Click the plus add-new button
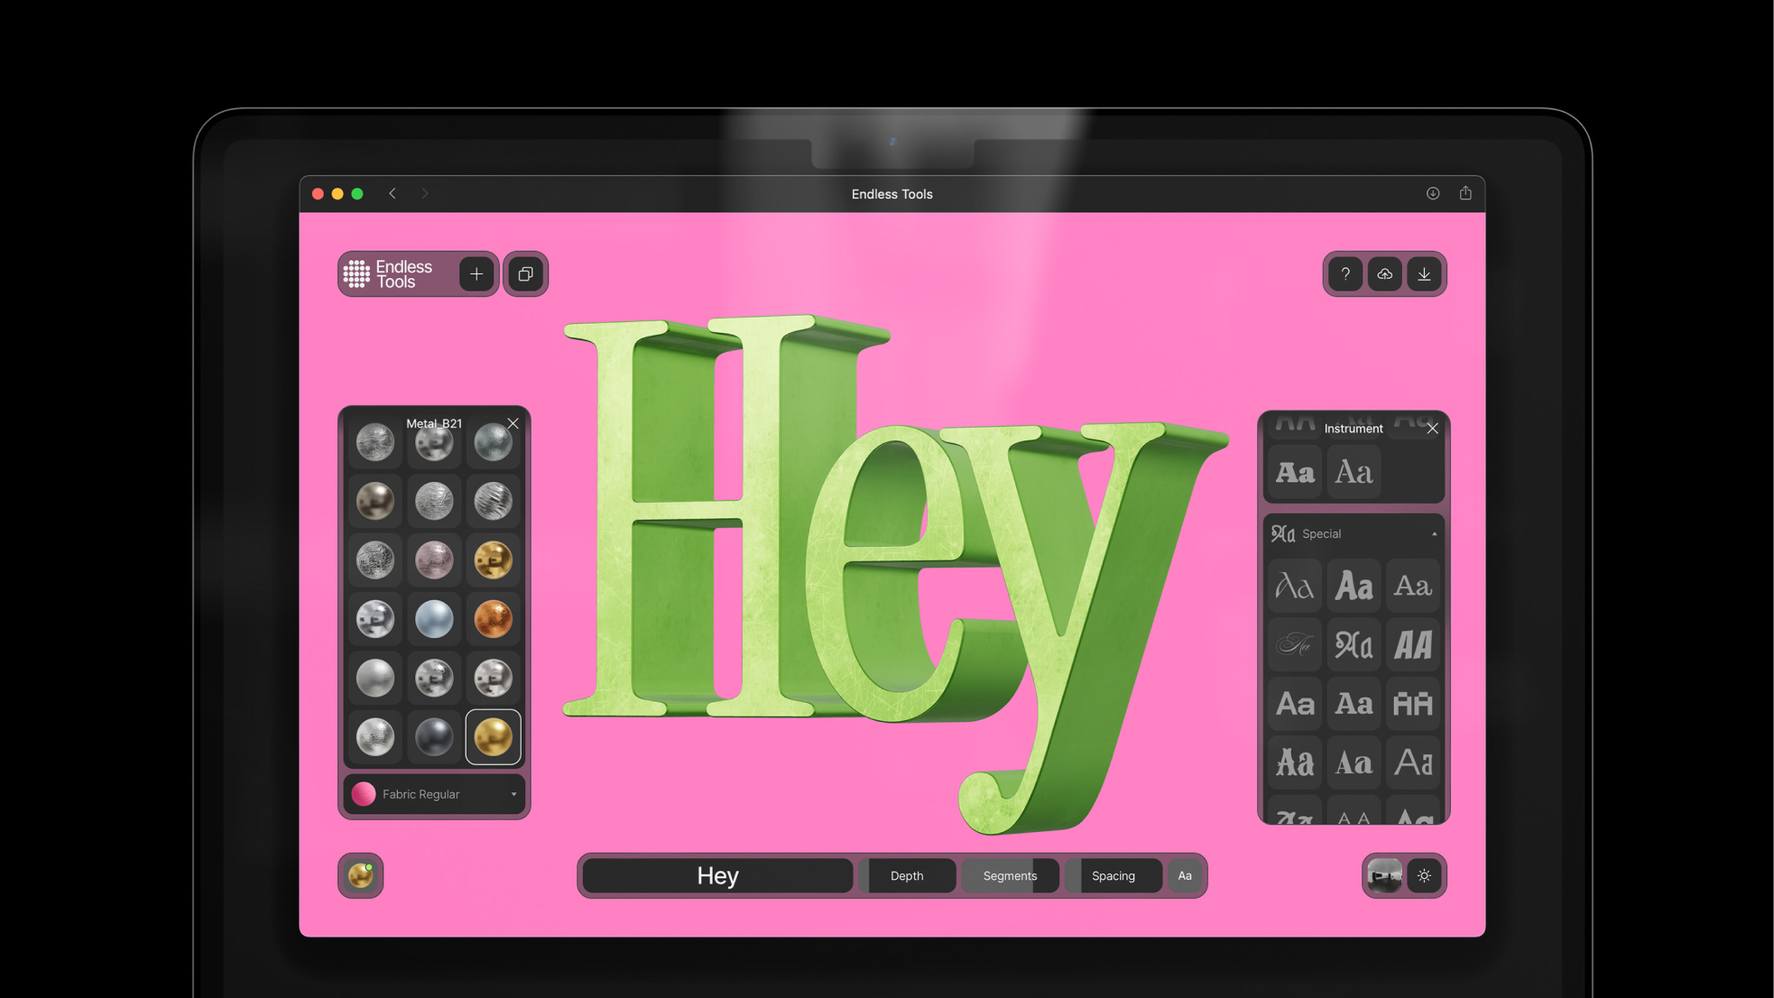This screenshot has height=998, width=1774. [476, 274]
